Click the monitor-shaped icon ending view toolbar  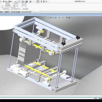73,17
